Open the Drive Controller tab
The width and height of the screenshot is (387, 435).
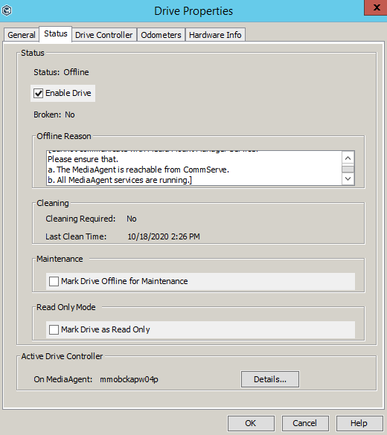point(104,35)
